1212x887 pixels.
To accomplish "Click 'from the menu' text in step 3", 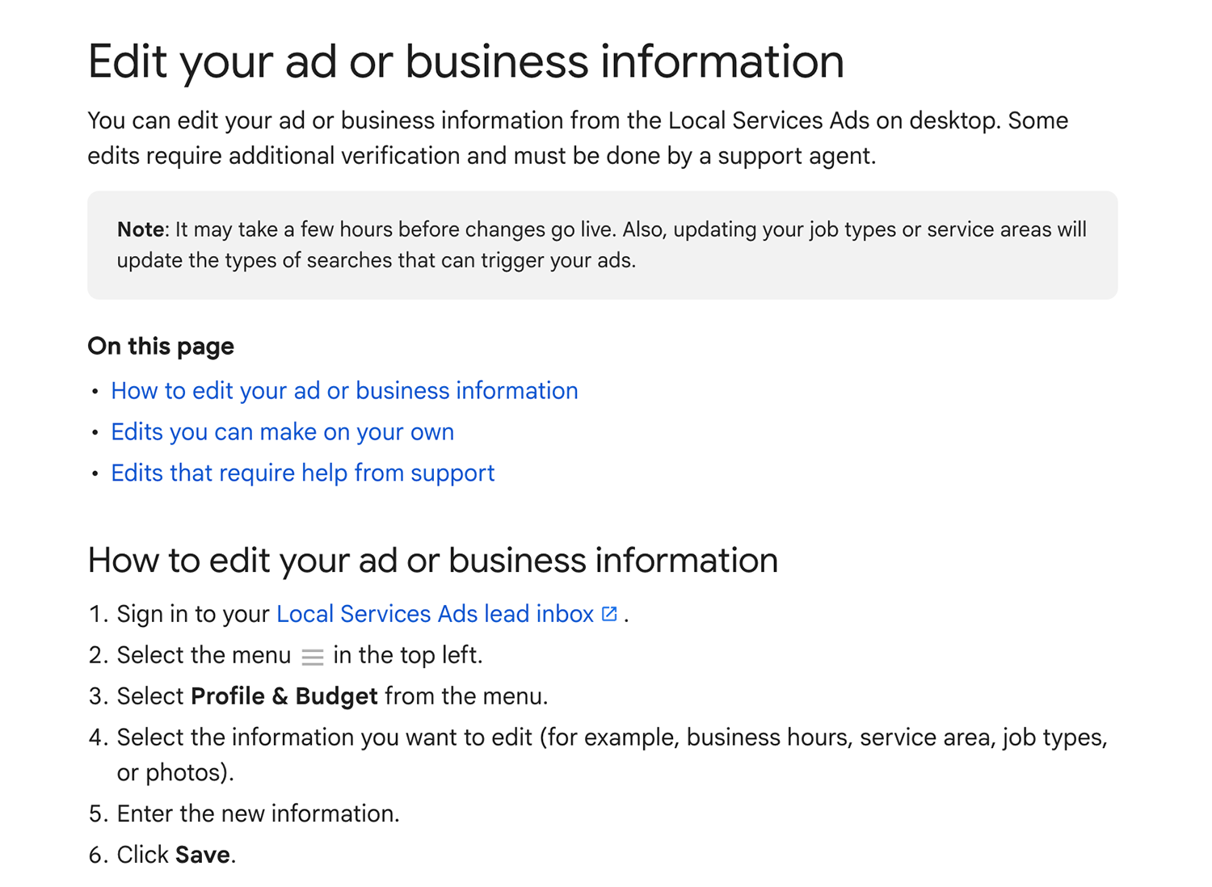I will tap(466, 696).
